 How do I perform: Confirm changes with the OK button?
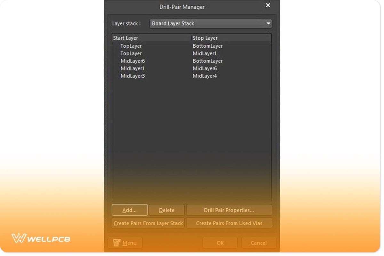click(x=220, y=243)
